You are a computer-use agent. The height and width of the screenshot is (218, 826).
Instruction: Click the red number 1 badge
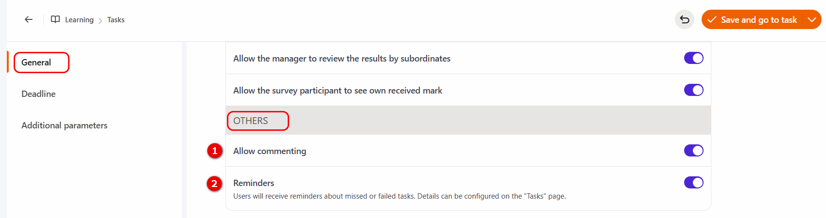coord(215,151)
